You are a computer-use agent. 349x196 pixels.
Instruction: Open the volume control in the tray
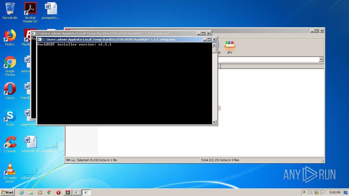pos(310,192)
